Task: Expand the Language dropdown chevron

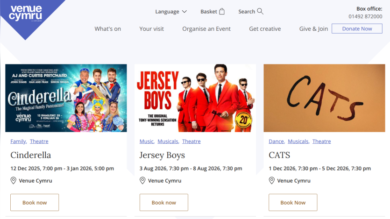Action: pos(184,12)
